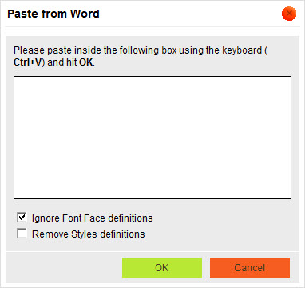
Task: Toggle the checked font face box
Action: click(x=22, y=217)
